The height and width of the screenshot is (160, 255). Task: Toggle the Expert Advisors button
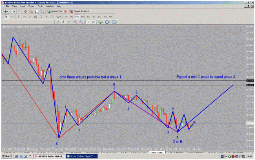pos(79,11)
